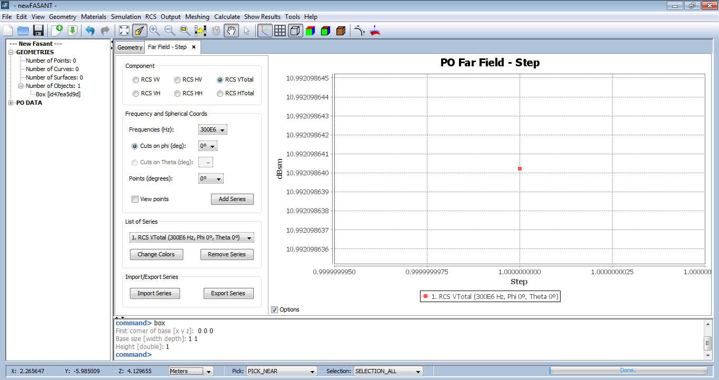
Task: Click the Zoom In magnifier icon
Action: click(x=154, y=31)
